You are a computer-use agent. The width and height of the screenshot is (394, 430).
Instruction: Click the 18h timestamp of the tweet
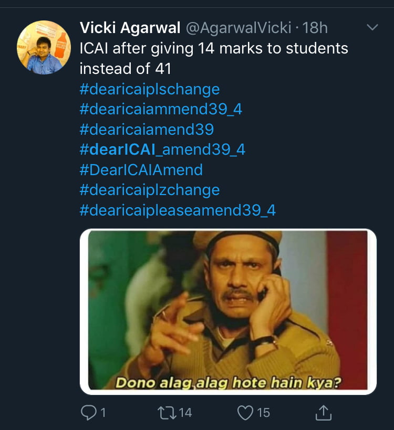(x=314, y=28)
